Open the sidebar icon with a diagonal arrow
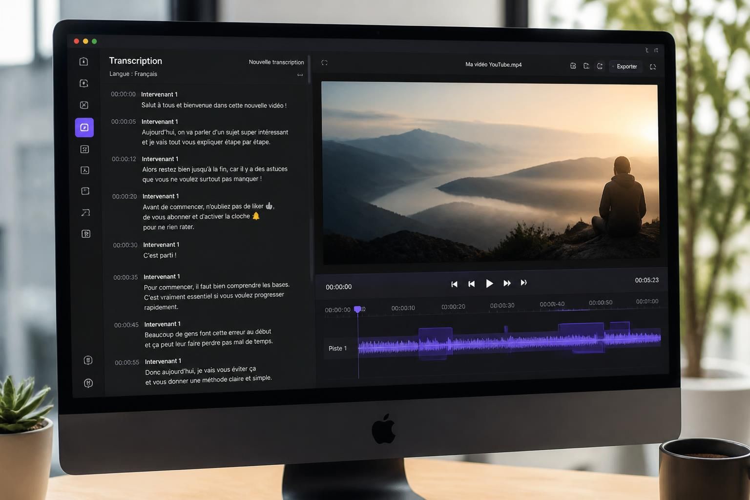750x500 pixels. click(85, 212)
